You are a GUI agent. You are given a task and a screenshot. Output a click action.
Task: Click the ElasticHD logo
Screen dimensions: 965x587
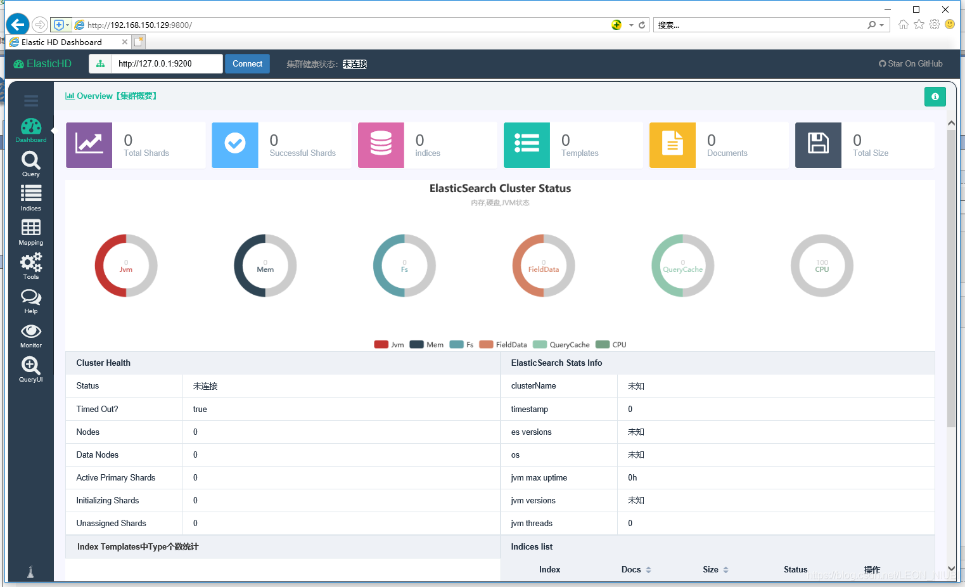(42, 64)
